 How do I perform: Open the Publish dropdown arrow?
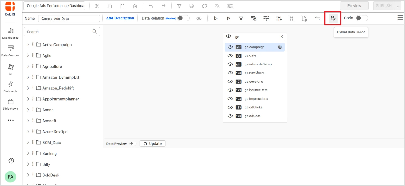tap(398, 6)
